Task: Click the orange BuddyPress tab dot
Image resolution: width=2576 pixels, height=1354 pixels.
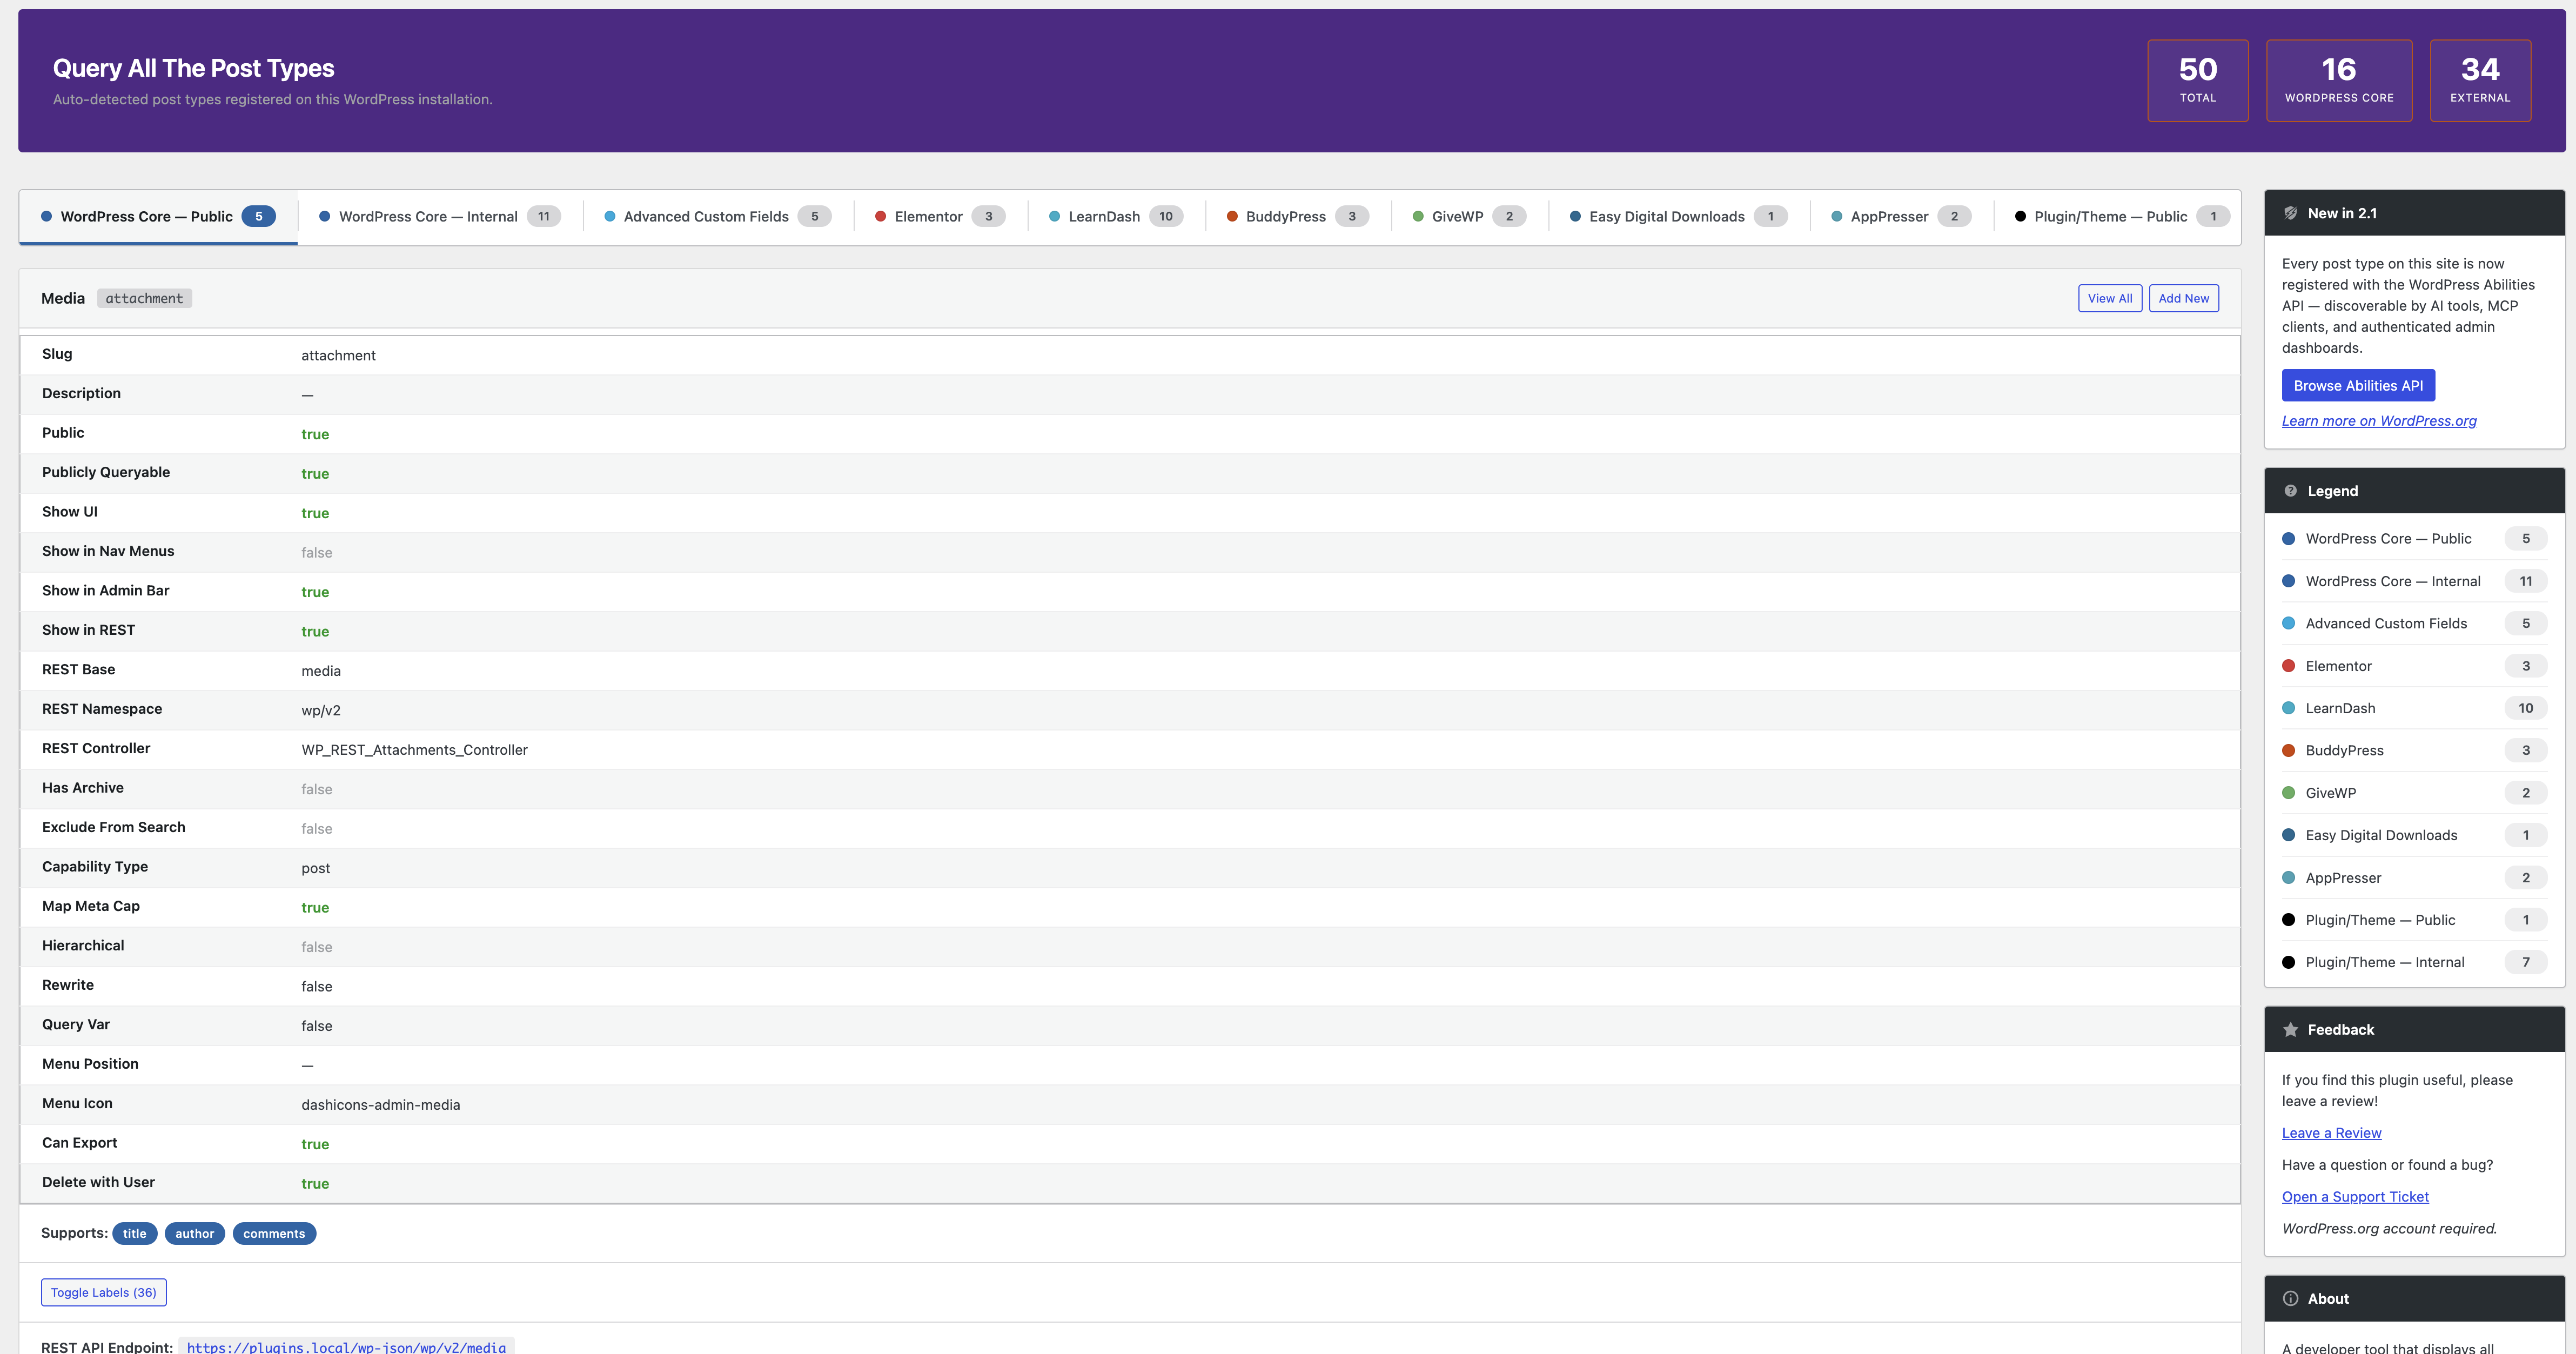Action: 1232,217
